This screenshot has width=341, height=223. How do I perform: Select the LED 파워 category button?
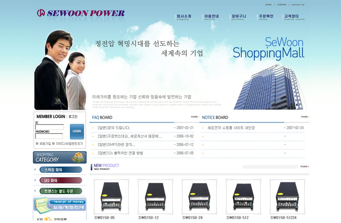(x=61, y=180)
